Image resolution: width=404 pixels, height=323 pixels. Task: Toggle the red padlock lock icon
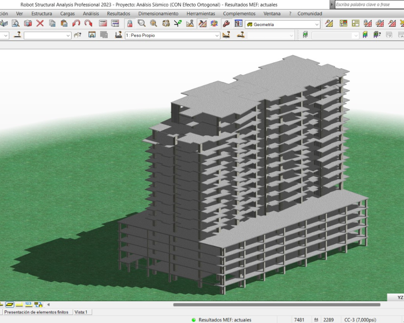(x=130, y=23)
